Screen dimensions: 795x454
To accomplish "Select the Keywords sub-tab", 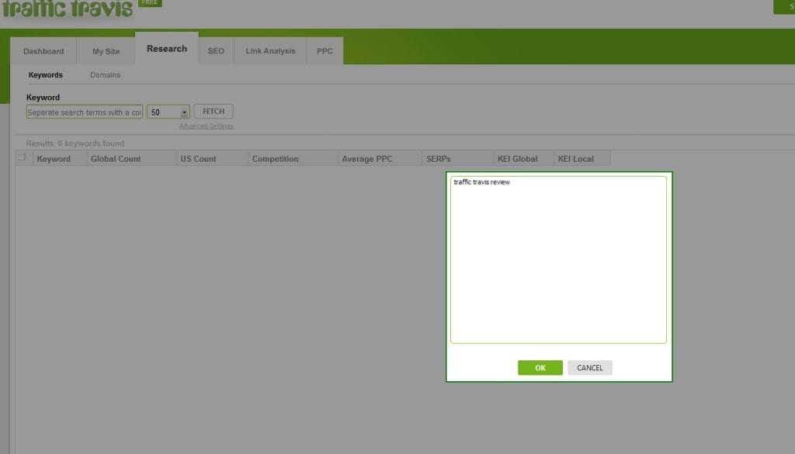I will 46,75.
